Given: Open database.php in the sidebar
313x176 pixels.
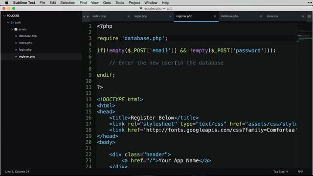Looking at the screenshot, I should (28, 36).
